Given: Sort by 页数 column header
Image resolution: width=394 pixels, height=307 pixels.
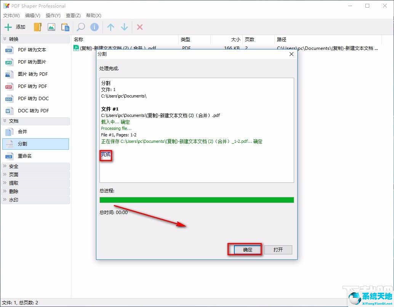Looking at the screenshot, I should tap(259, 40).
